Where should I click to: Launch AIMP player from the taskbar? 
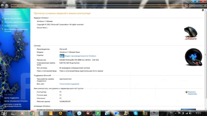click(60, 113)
